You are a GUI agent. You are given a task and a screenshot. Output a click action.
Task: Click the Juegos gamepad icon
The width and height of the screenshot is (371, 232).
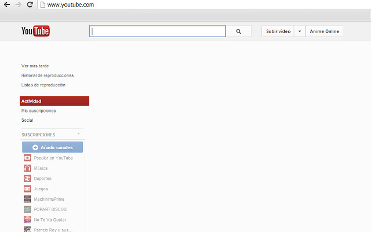(x=27, y=188)
